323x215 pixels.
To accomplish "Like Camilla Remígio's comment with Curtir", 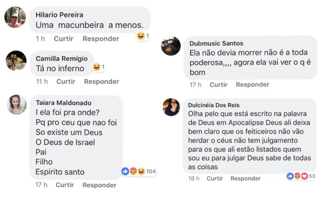I will click(66, 81).
